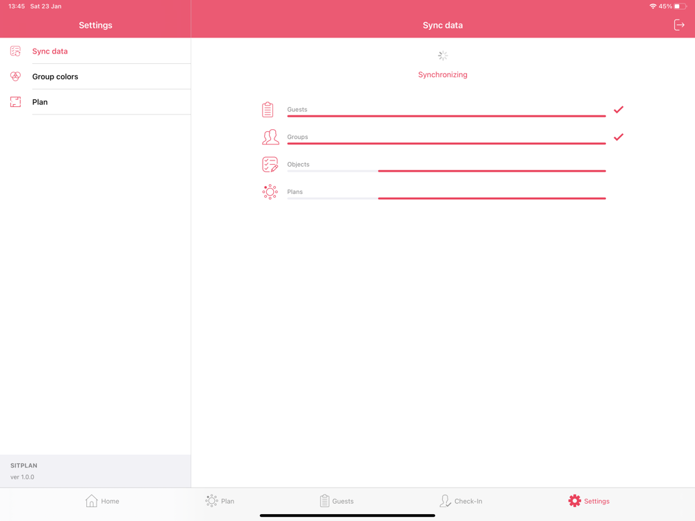Click the Objects sync progress bar

coord(446,171)
